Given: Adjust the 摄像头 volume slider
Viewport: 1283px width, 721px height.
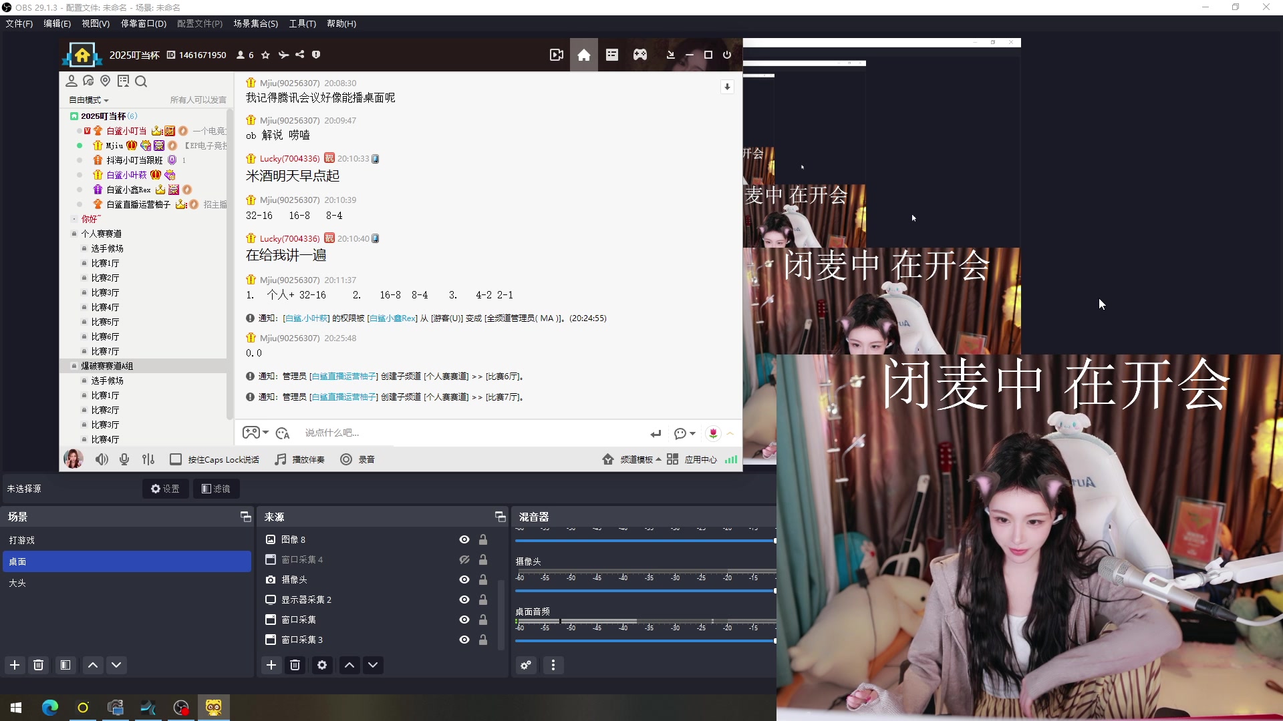Looking at the screenshot, I should (646, 591).
